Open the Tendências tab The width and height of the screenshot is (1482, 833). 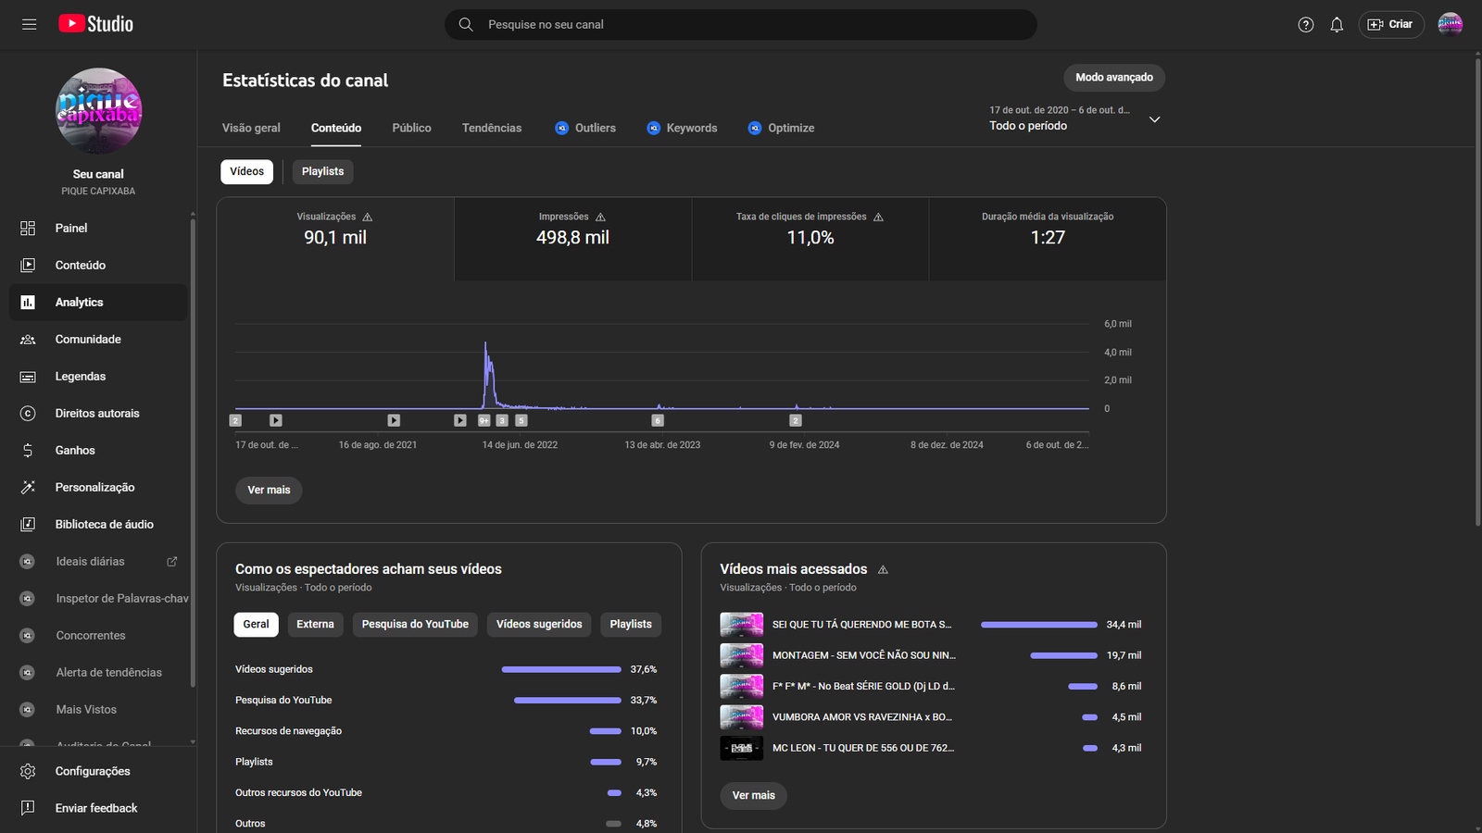pyautogui.click(x=492, y=128)
